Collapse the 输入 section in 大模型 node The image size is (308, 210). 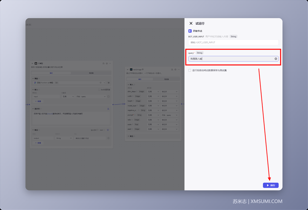click(x=33, y=90)
